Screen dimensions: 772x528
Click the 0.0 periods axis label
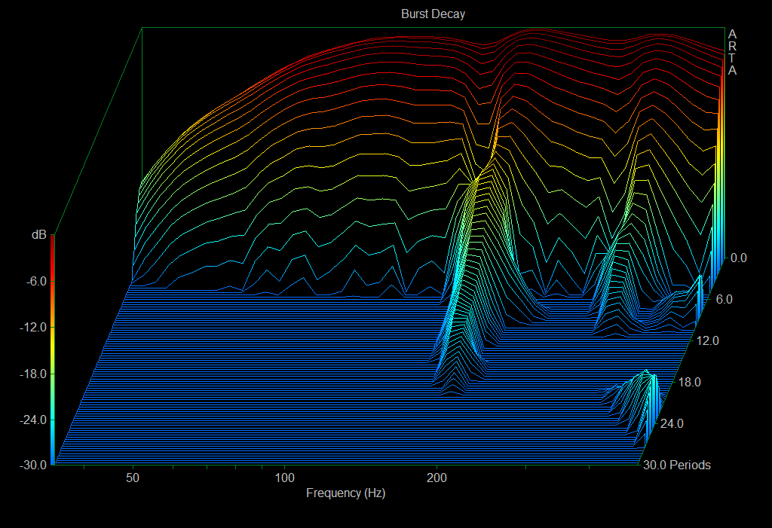pyautogui.click(x=739, y=258)
